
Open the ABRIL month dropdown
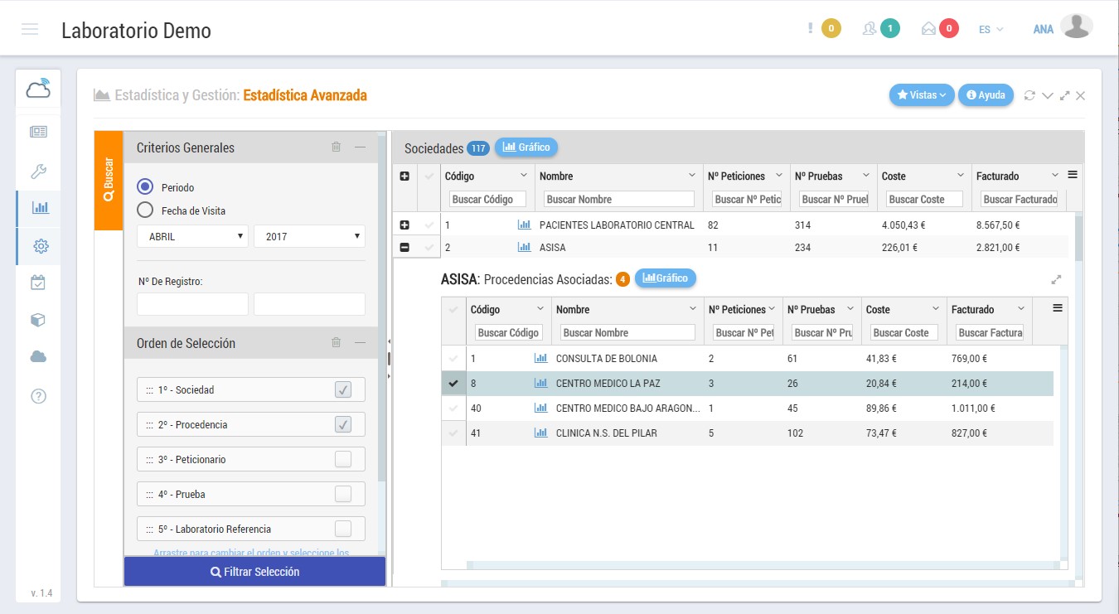coord(192,236)
